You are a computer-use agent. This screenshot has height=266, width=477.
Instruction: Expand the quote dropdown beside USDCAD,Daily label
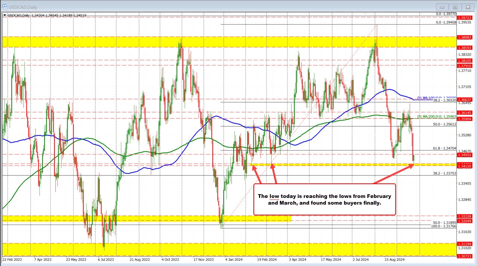[5, 16]
